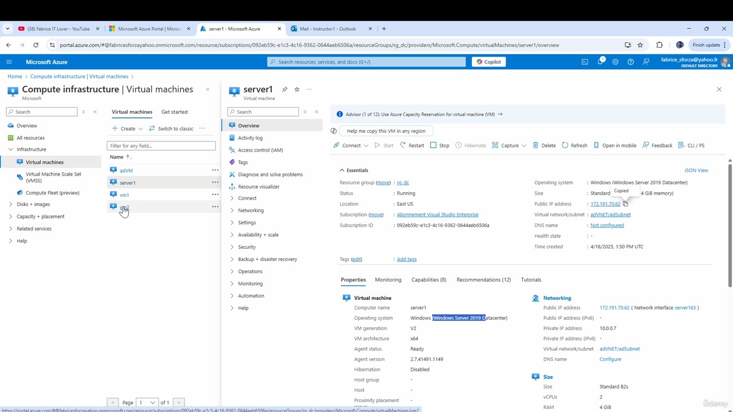Image resolution: width=733 pixels, height=412 pixels.
Task: Collapse the compute infrastructure blade
Action: (x=208, y=89)
